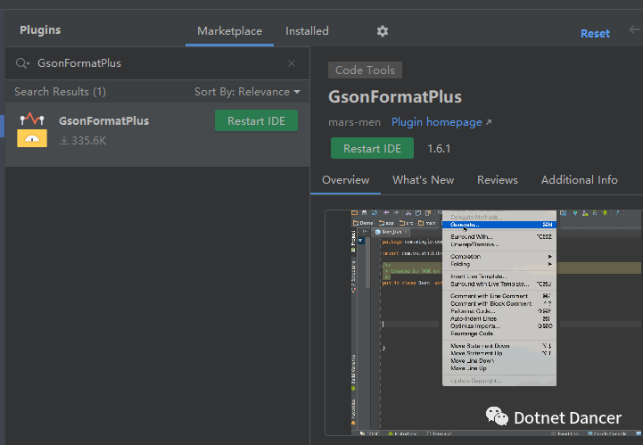Focus the plugin search field
This screenshot has height=445, width=643.
point(158,63)
